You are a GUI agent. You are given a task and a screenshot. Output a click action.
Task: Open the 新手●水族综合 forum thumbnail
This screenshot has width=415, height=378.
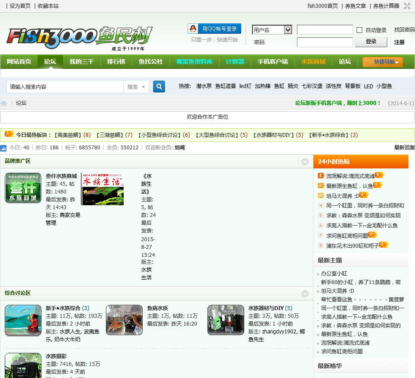point(23,320)
